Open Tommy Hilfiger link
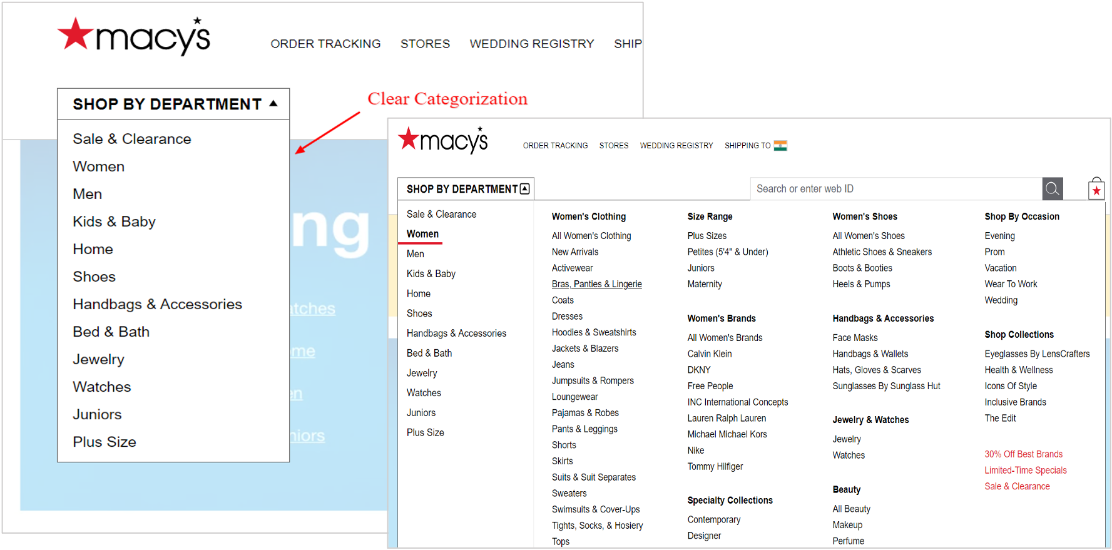The width and height of the screenshot is (1112, 550). [x=715, y=467]
